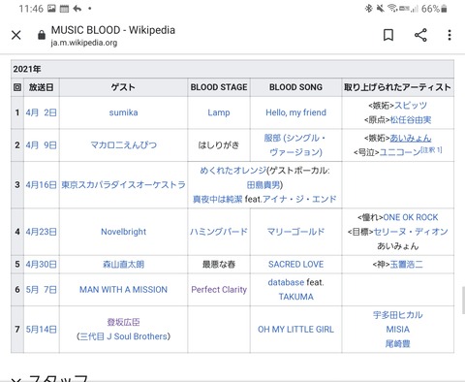Open the 松任谷由実 artist link
Screen dimensions: 465x382
pos(411,120)
